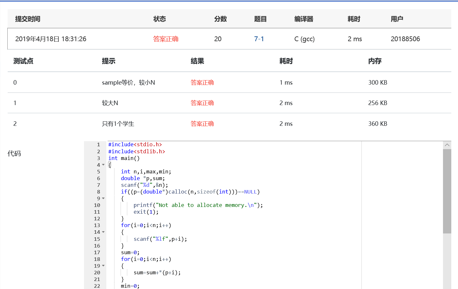
Task: Click submission time 2019年4月18日 18:31:26
Action: click(x=51, y=39)
